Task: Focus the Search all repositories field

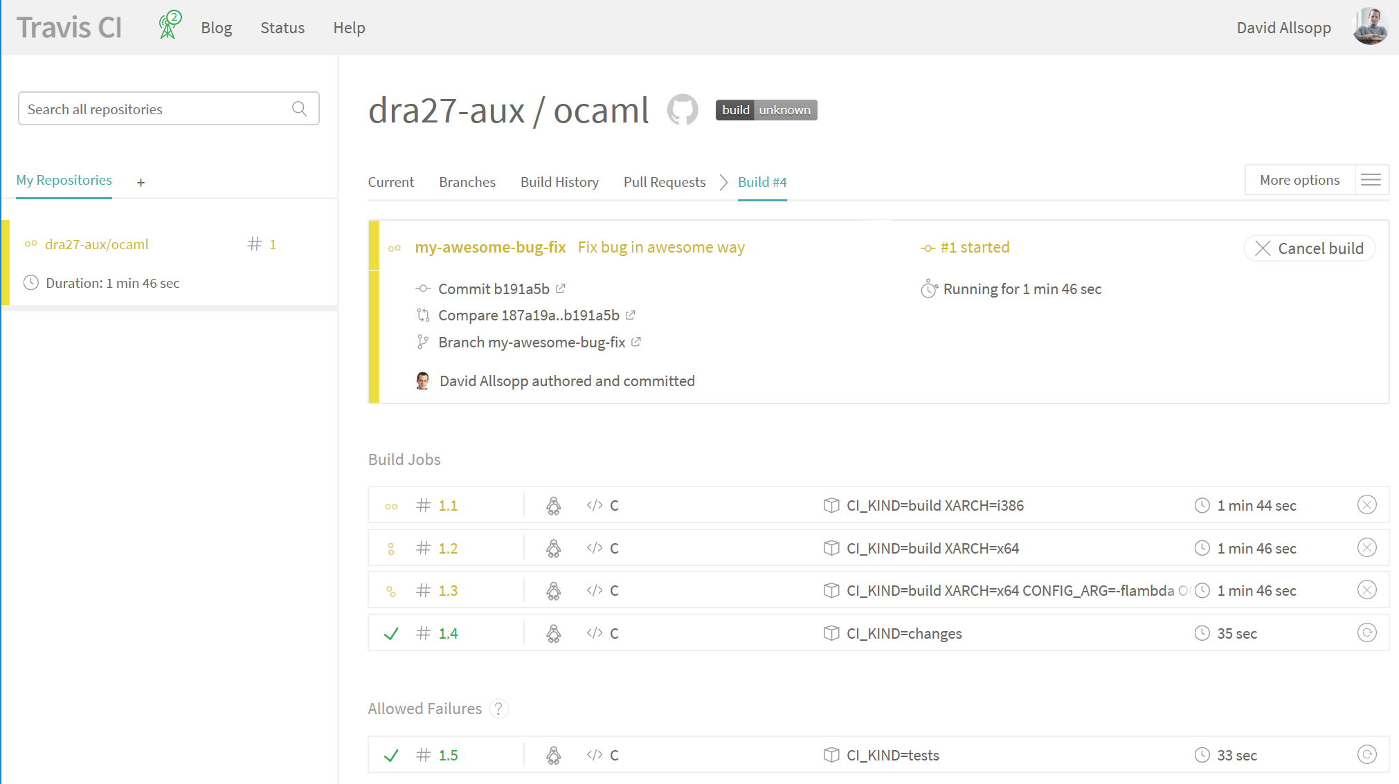Action: coord(168,109)
